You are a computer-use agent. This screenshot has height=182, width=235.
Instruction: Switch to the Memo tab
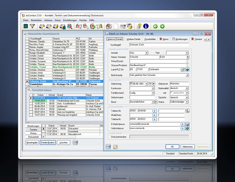tap(164, 39)
